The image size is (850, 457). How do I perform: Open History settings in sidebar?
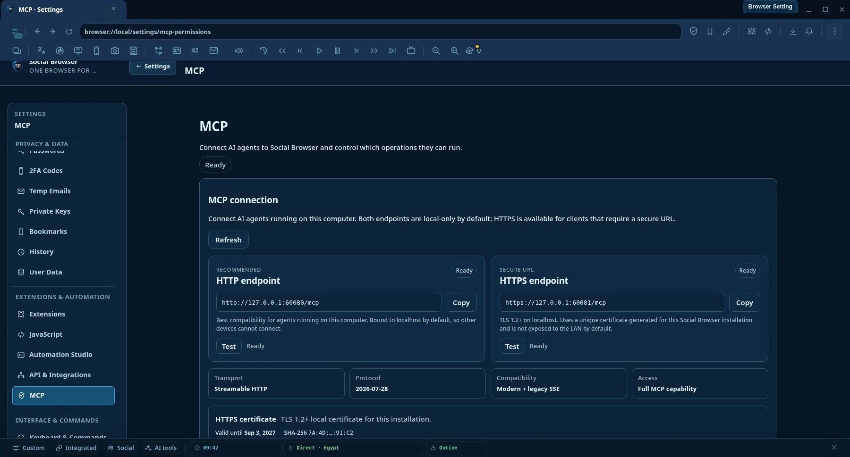(63, 252)
